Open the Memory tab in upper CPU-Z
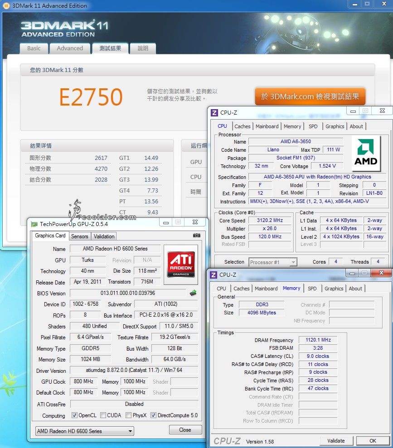This screenshot has height=448, width=393. pos(292,126)
